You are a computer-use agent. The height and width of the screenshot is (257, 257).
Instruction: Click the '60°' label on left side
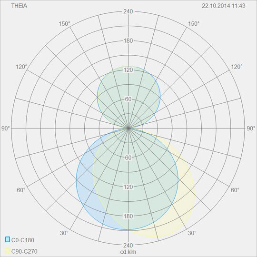pos(21,190)
